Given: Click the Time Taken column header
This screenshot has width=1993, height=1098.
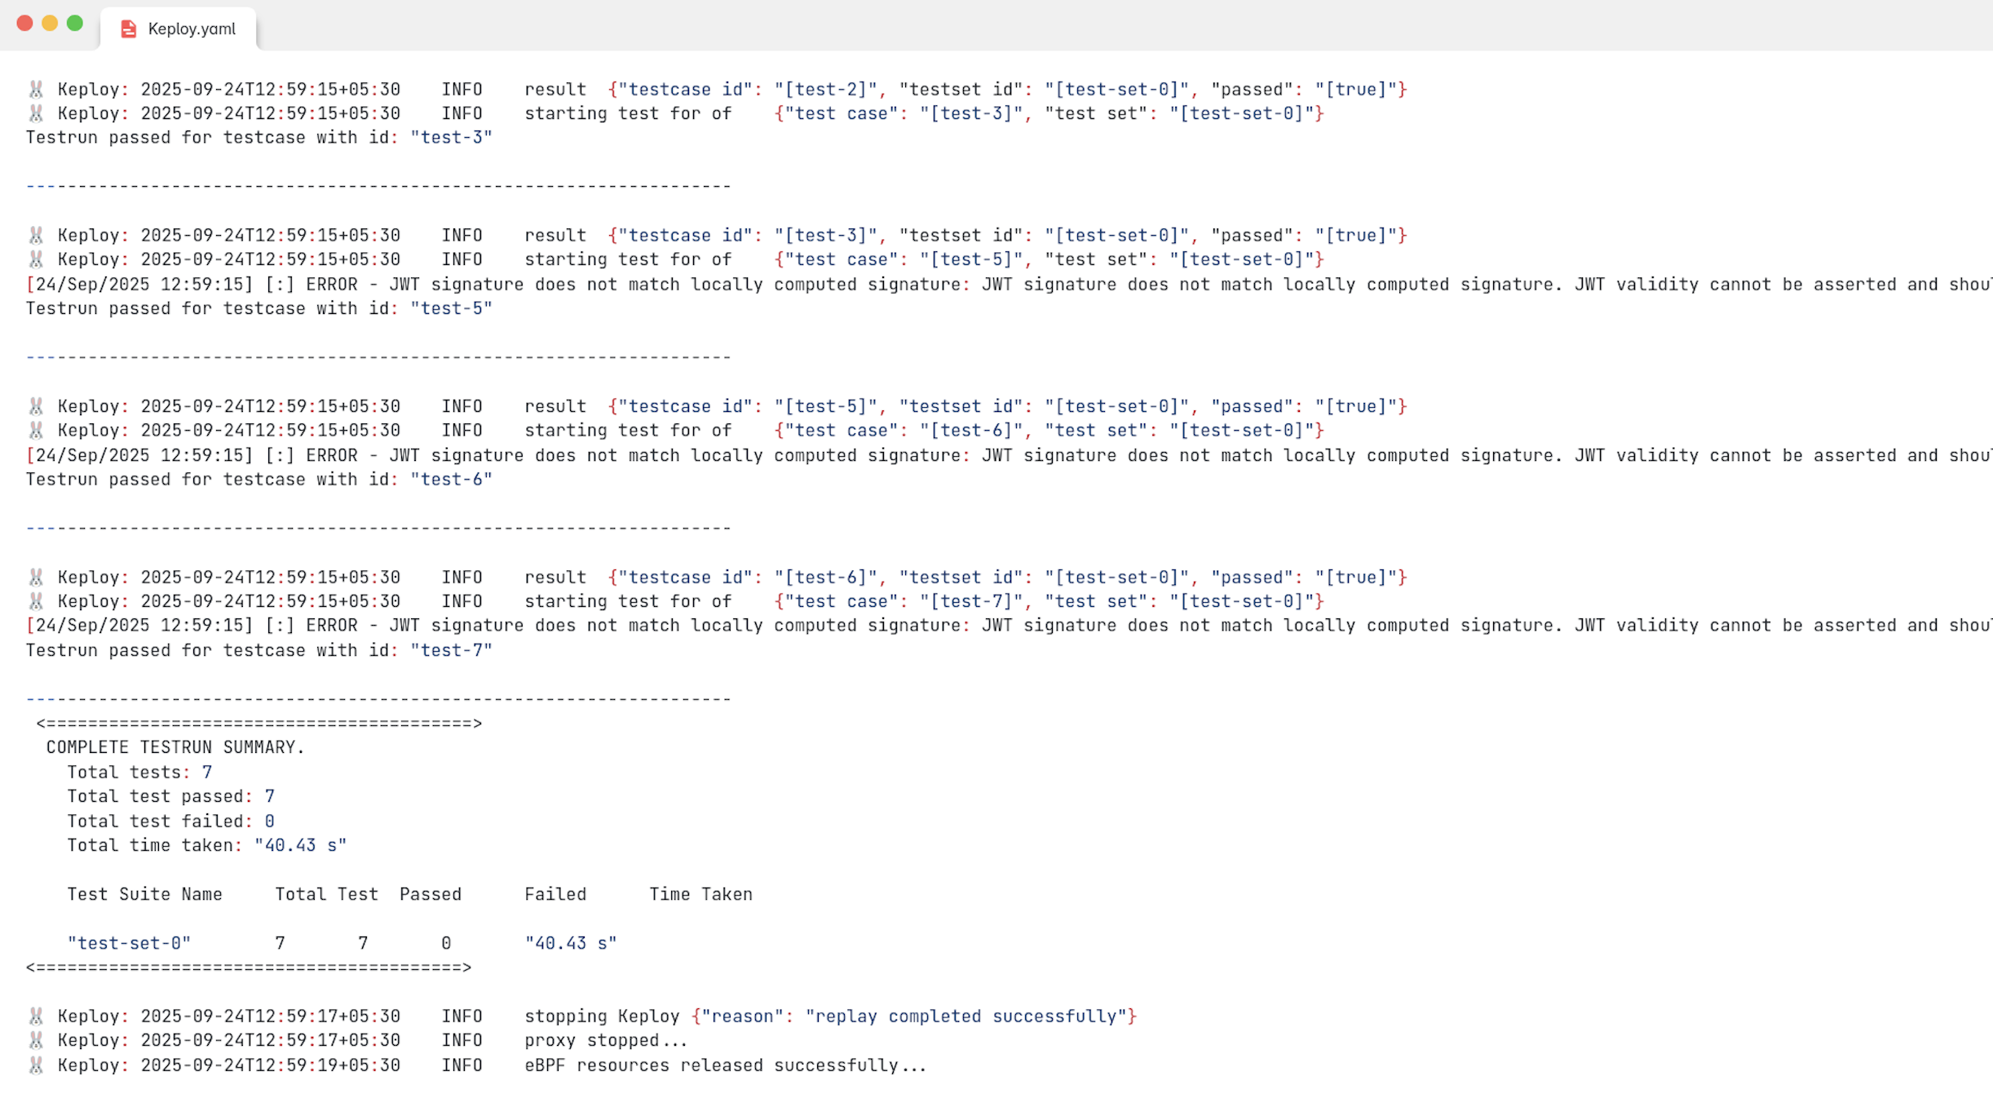Looking at the screenshot, I should click(700, 894).
